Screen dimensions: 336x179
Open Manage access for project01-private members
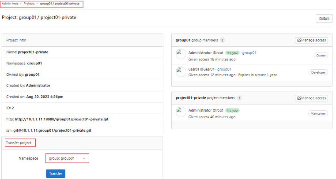(311, 98)
